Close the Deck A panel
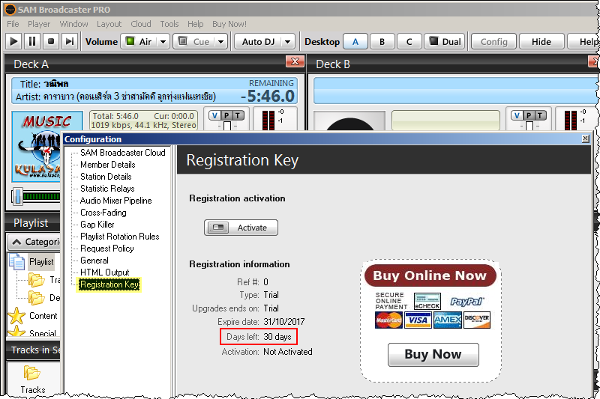This screenshot has width=600, height=399. click(295, 61)
